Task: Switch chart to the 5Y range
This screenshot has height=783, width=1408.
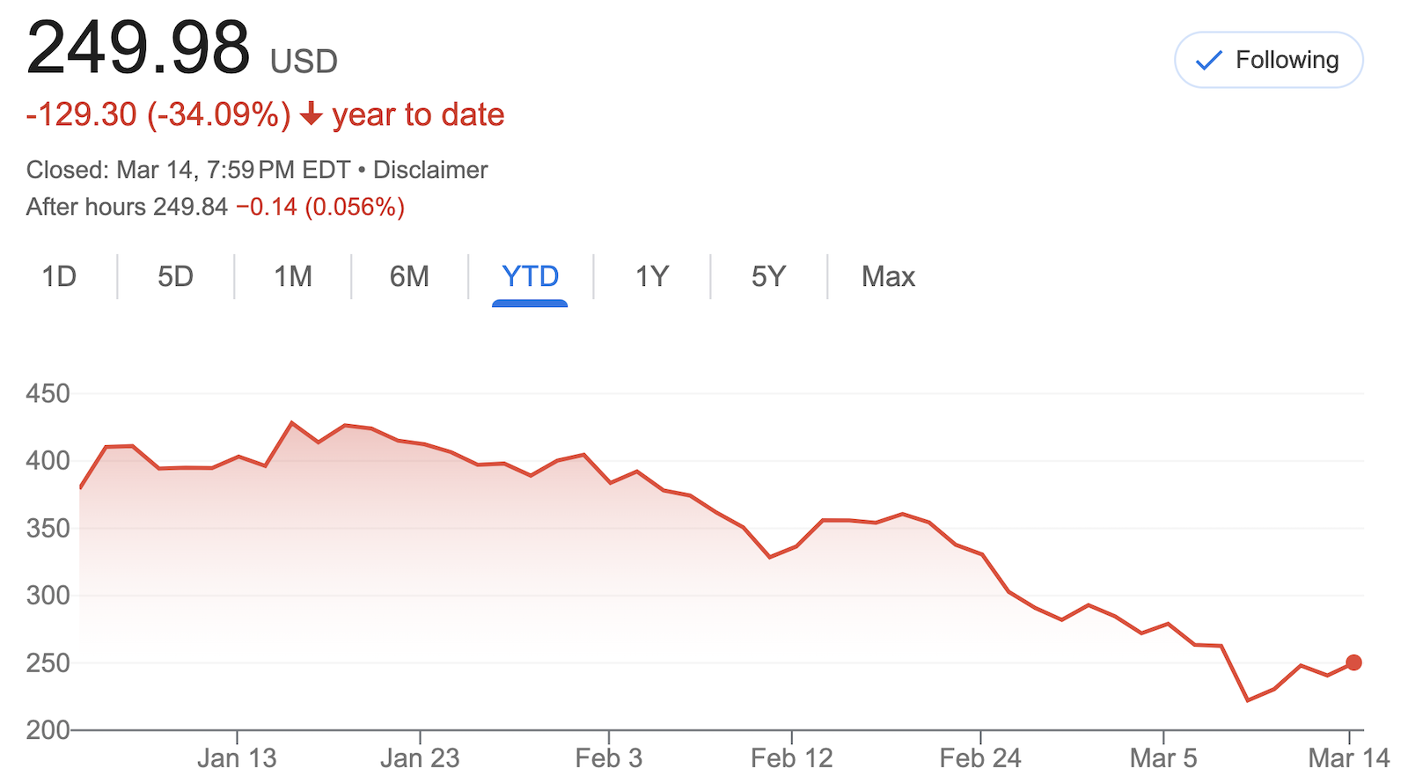Action: point(768,277)
